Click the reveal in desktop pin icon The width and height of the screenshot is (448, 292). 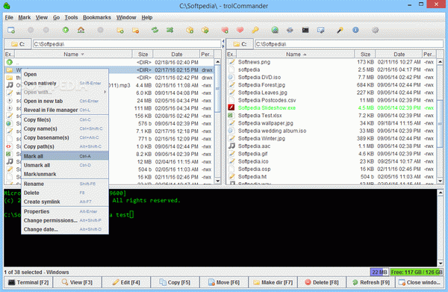(340, 30)
